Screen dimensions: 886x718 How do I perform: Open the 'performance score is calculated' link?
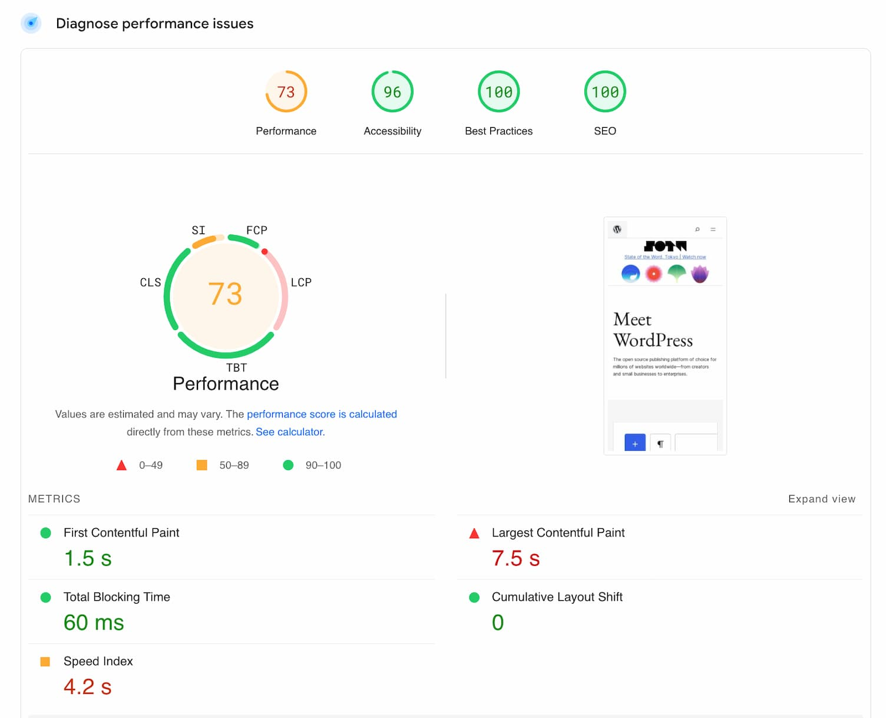point(322,414)
